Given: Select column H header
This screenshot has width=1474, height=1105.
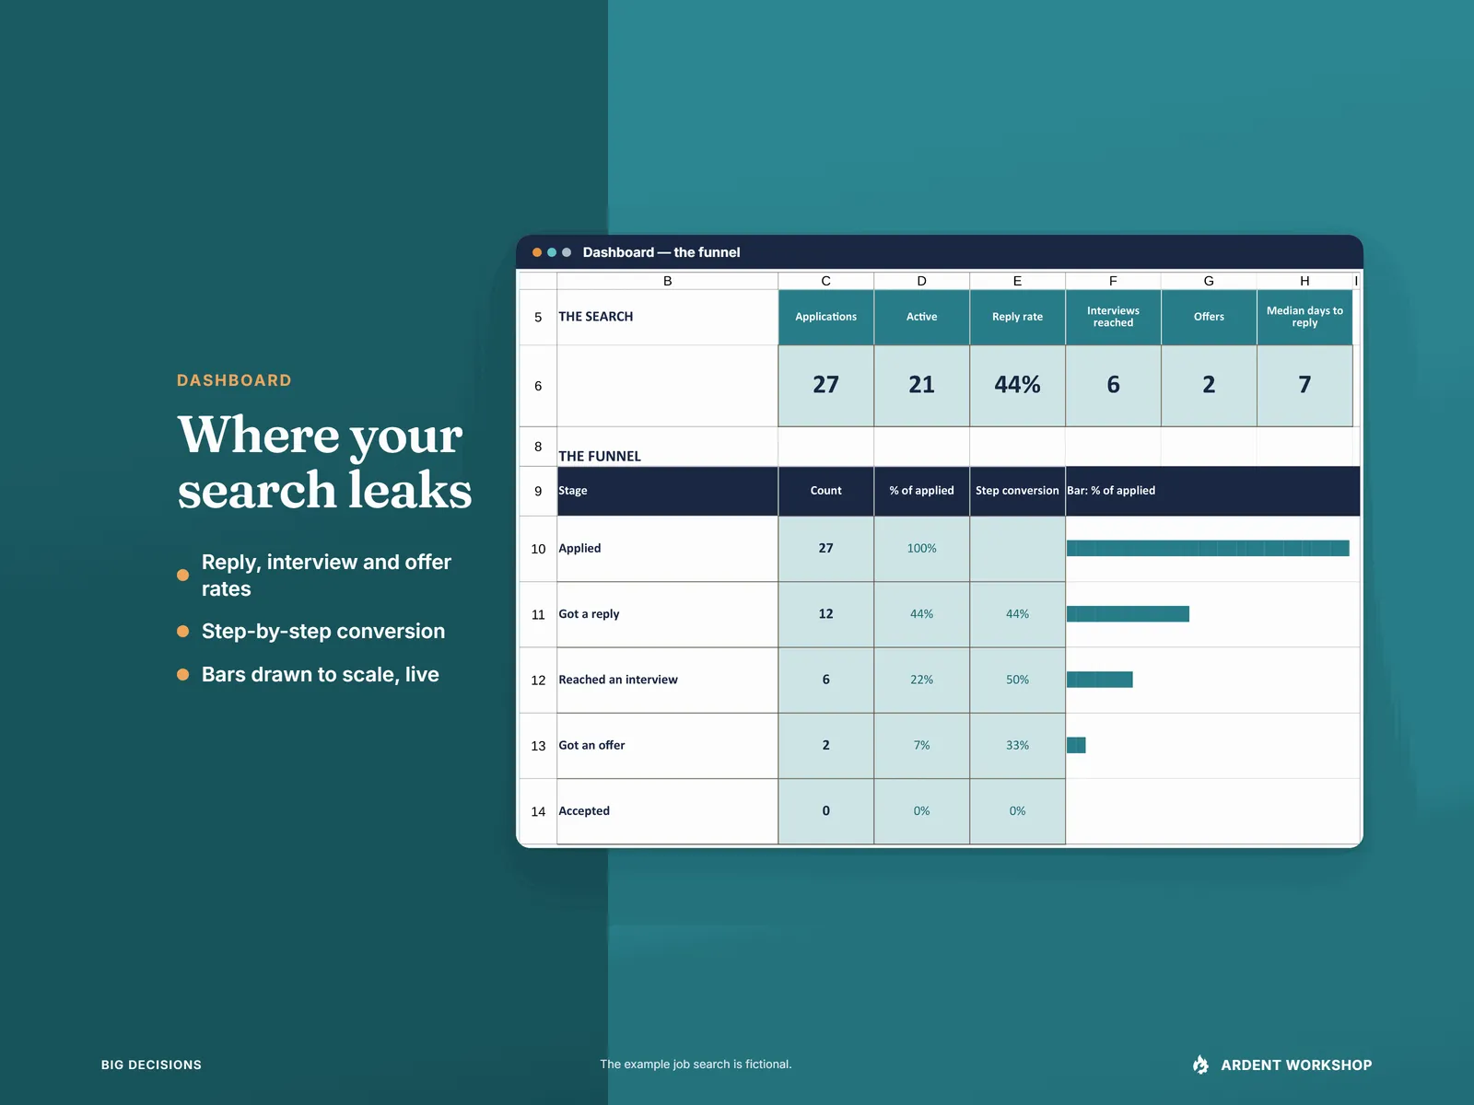Looking at the screenshot, I should (x=1305, y=281).
